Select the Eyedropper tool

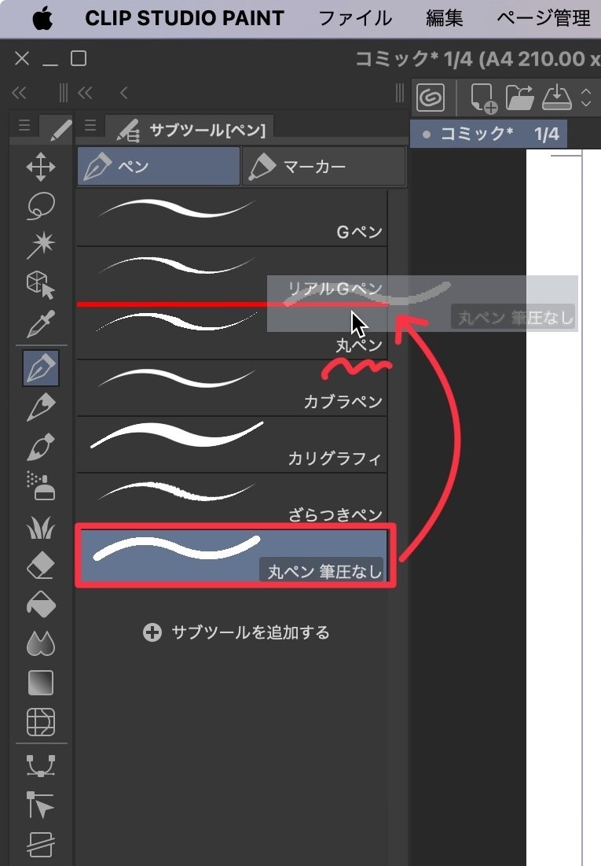(x=41, y=323)
